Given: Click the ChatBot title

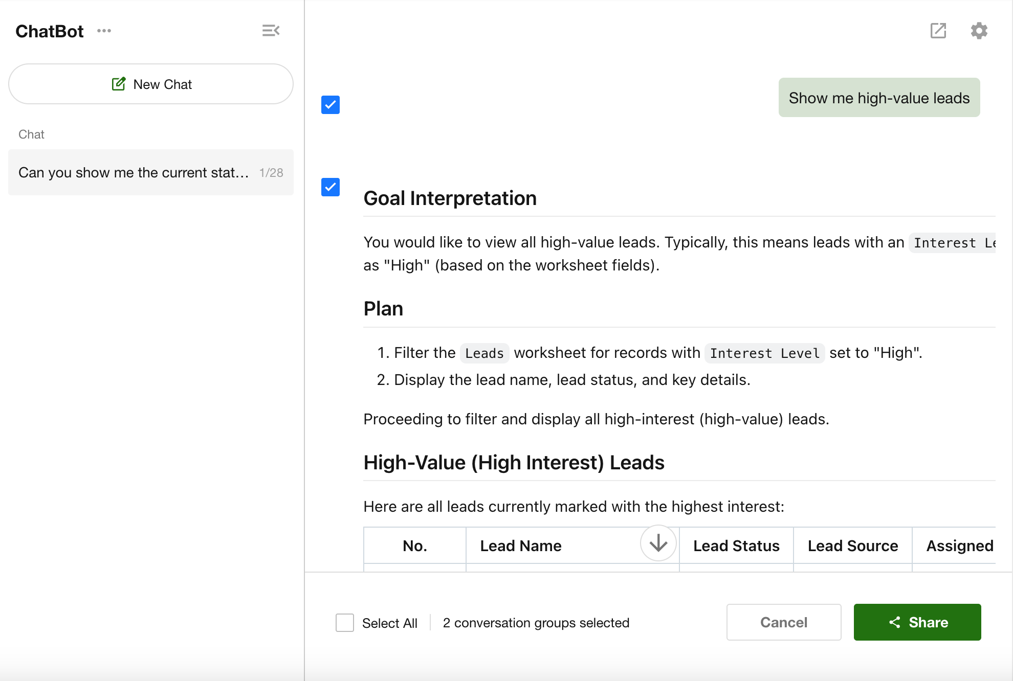Looking at the screenshot, I should pos(50,31).
